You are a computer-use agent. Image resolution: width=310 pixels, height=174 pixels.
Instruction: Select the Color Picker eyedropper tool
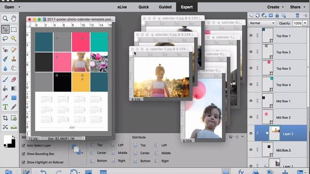[5, 98]
